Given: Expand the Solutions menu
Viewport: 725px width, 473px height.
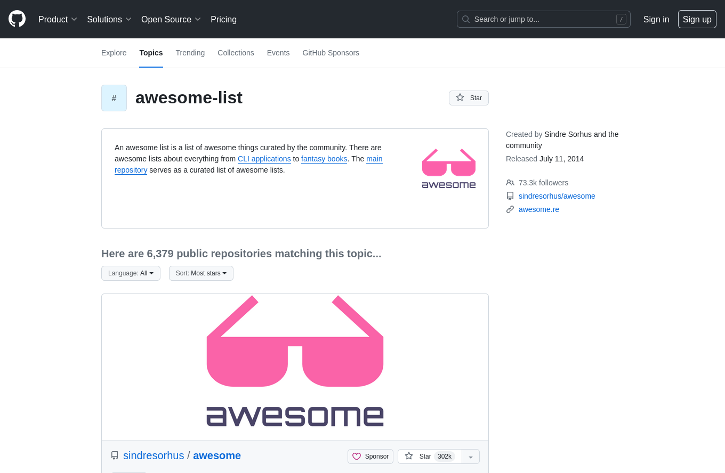Looking at the screenshot, I should coord(109,19).
